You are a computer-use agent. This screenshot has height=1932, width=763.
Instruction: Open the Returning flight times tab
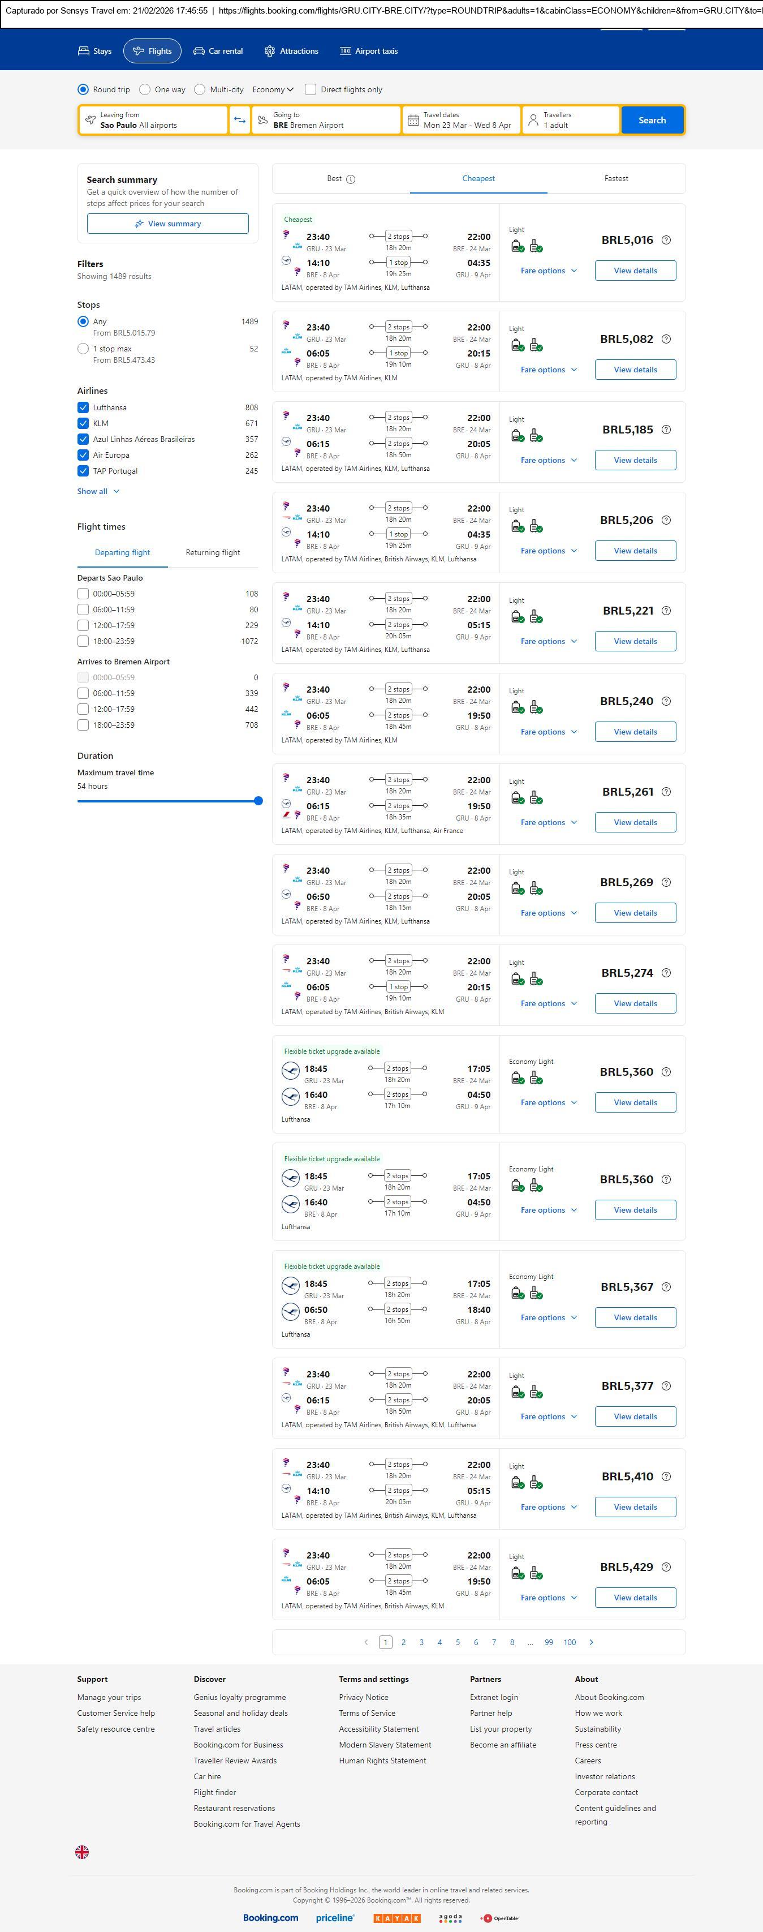[213, 553]
